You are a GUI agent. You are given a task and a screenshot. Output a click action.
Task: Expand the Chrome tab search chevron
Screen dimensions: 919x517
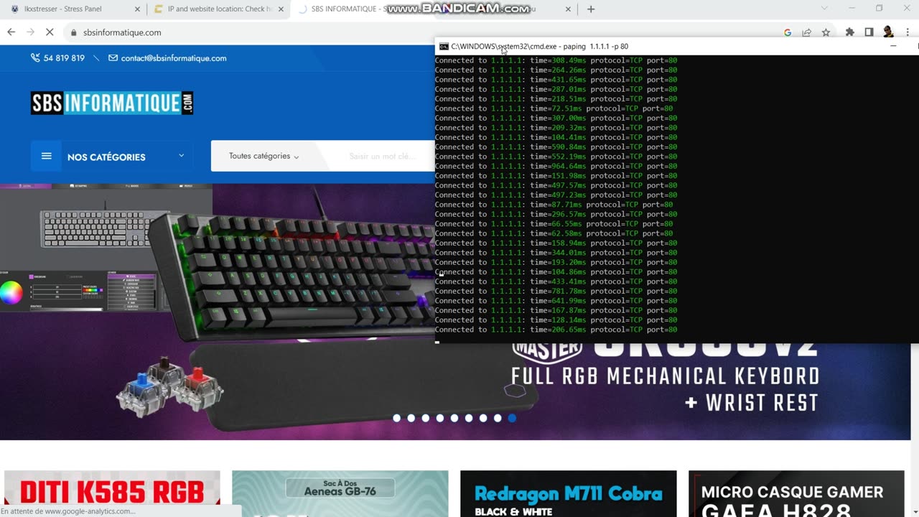[826, 9]
